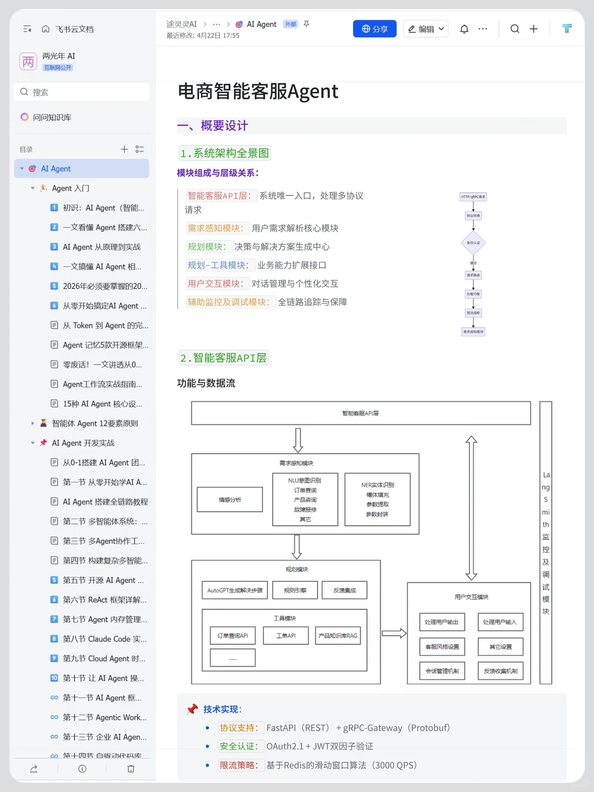Pin the document with pin icon
The width and height of the screenshot is (594, 792).
[x=306, y=24]
